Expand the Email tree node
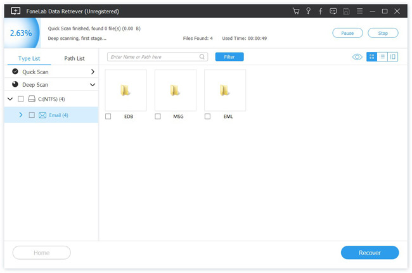Image resolution: width=412 pixels, height=273 pixels. tap(21, 115)
